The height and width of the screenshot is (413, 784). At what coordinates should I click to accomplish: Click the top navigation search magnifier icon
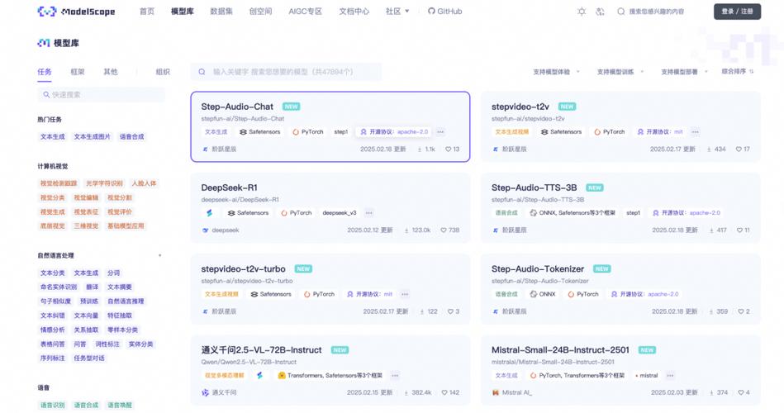(x=621, y=12)
